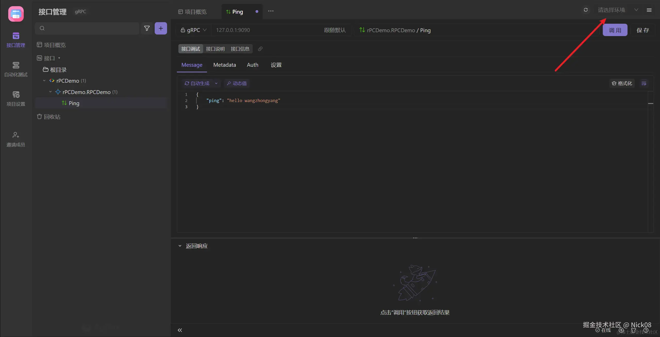The image size is (660, 337).
Task: Click the editor minimap scrollbar marker
Action: [x=650, y=103]
